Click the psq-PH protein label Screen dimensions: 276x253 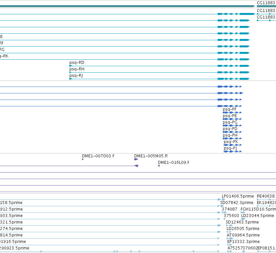coord(230,135)
